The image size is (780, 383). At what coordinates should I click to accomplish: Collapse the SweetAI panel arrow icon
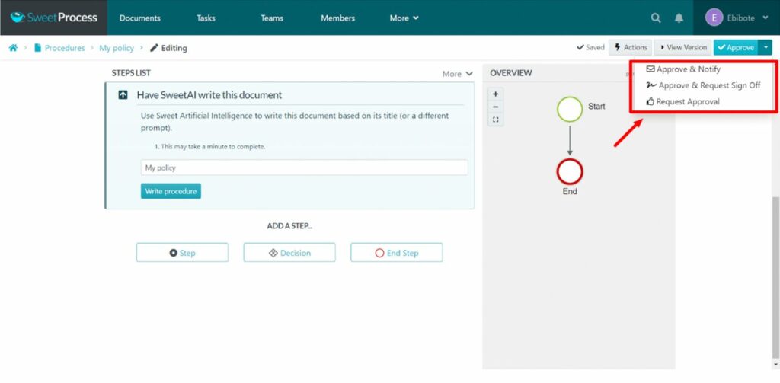123,95
